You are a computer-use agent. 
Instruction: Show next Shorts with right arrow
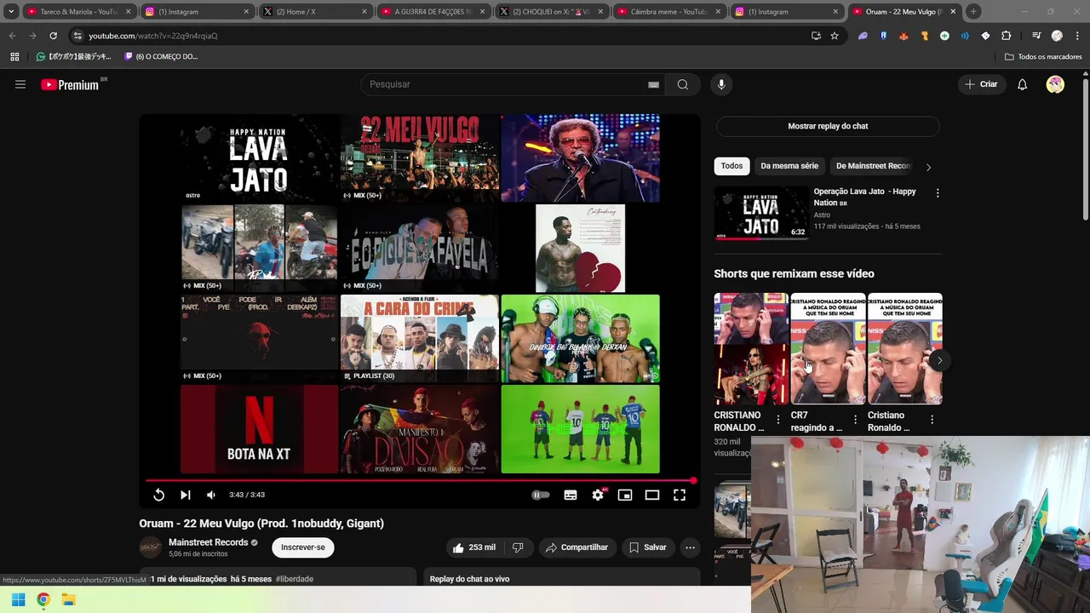939,360
